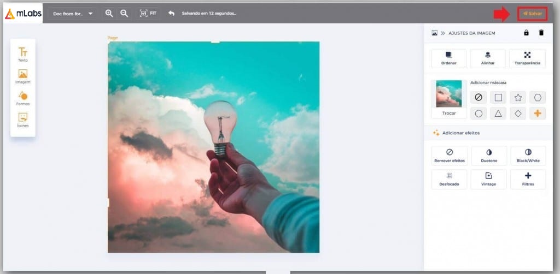Apply the Vintage effect

point(488,179)
